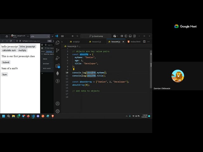Open the taskbar clock and date

tap(145, 116)
